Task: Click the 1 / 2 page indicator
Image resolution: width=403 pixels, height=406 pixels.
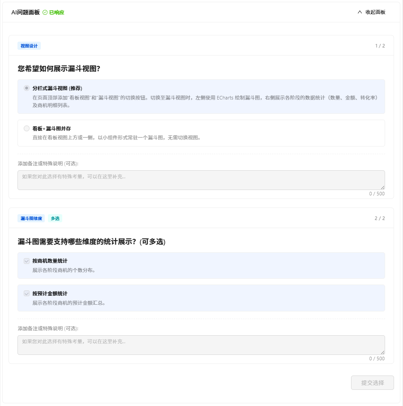Action: click(380, 46)
